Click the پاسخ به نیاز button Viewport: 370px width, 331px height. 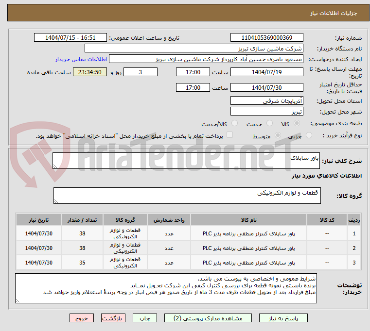pyautogui.click(x=283, y=318)
